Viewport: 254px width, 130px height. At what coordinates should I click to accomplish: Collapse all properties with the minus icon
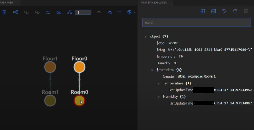pyautogui.click(x=213, y=11)
